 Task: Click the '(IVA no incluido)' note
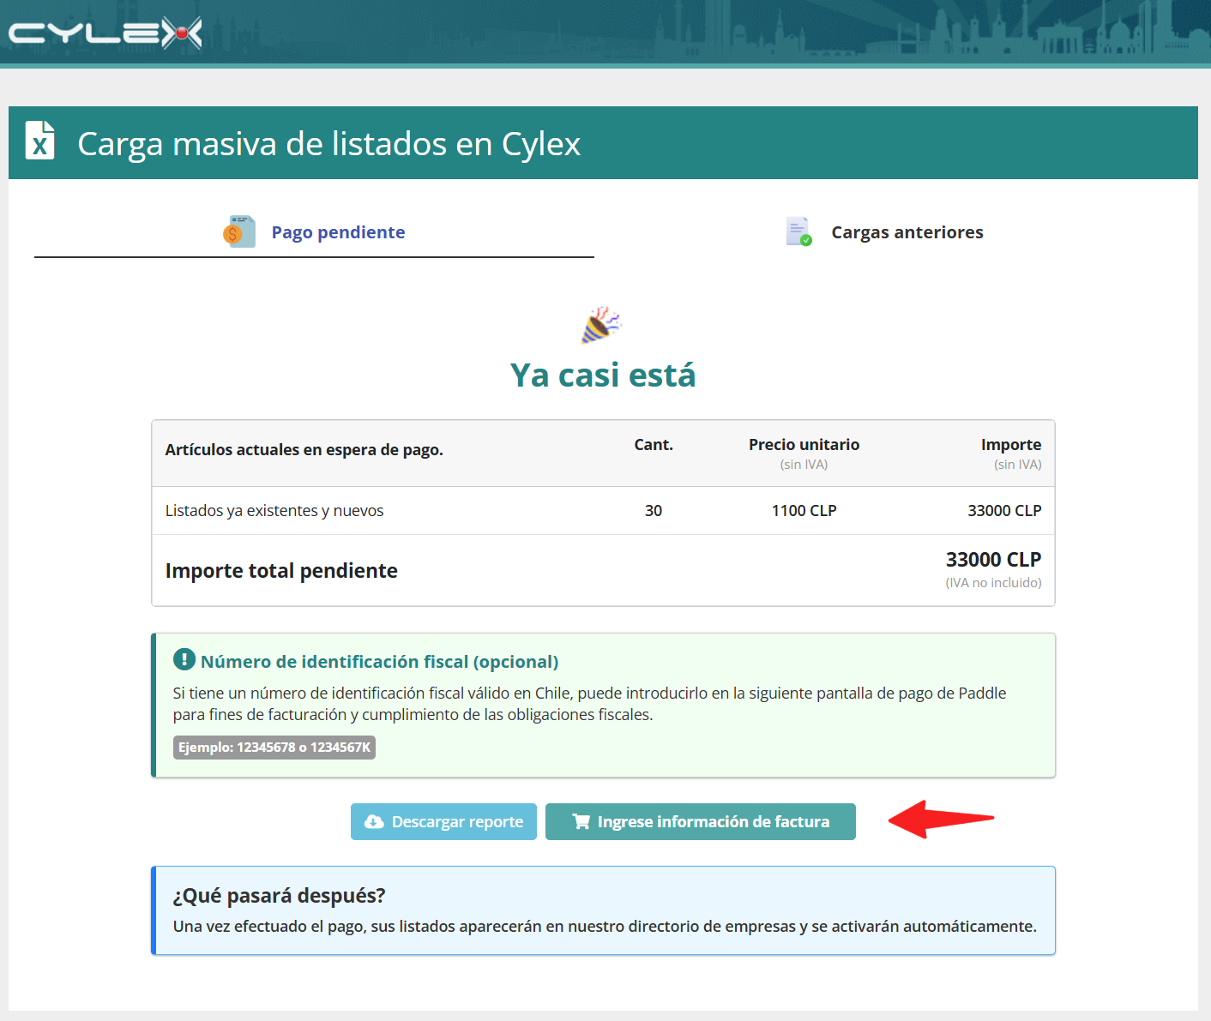click(993, 583)
